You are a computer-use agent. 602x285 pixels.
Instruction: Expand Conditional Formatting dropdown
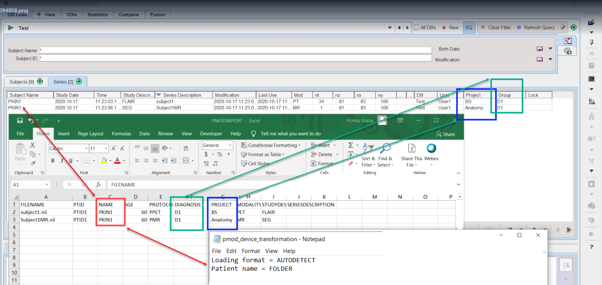(x=299, y=145)
